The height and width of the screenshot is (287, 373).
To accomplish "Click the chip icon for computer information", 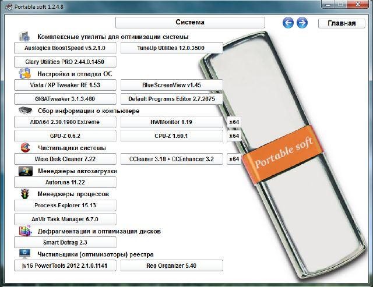I will pyautogui.click(x=24, y=111).
